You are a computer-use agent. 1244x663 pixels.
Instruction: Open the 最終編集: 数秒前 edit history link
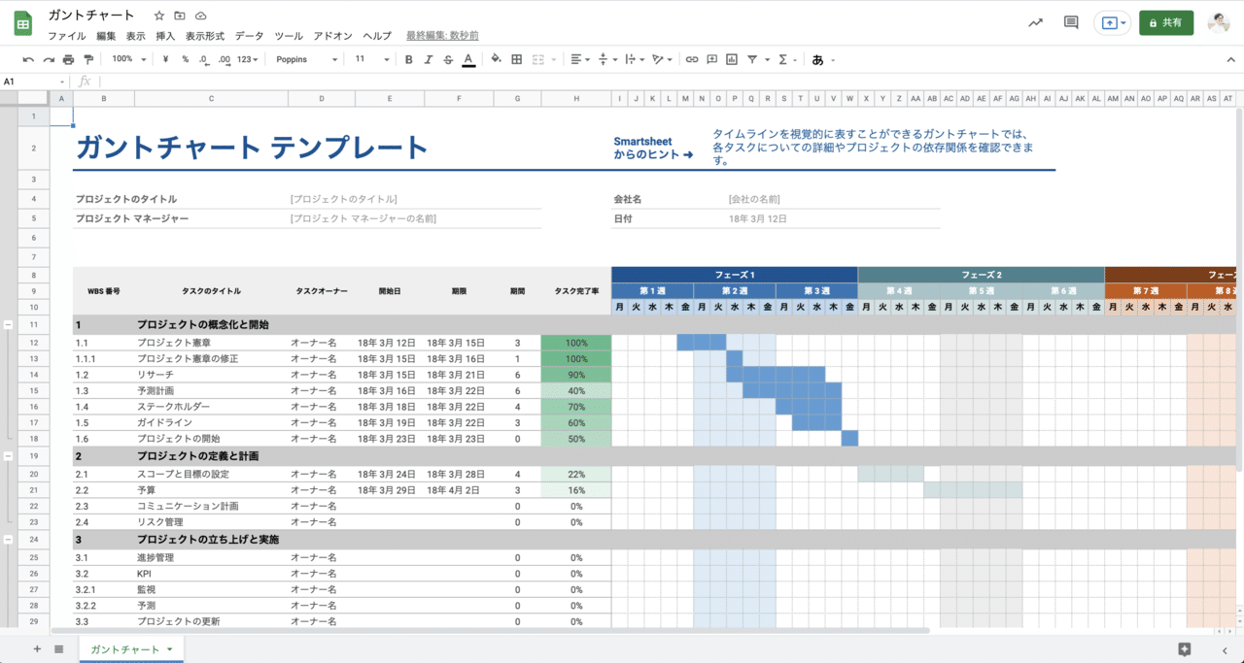[x=442, y=36]
